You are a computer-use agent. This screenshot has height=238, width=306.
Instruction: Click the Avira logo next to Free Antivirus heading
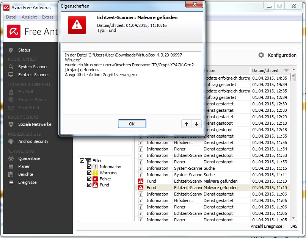[x=14, y=31]
